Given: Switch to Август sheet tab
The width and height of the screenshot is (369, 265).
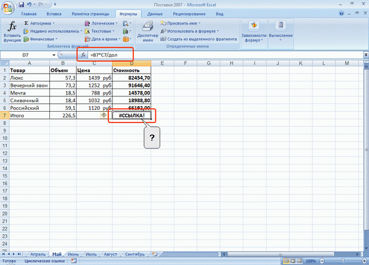Looking at the screenshot, I should [x=110, y=254].
